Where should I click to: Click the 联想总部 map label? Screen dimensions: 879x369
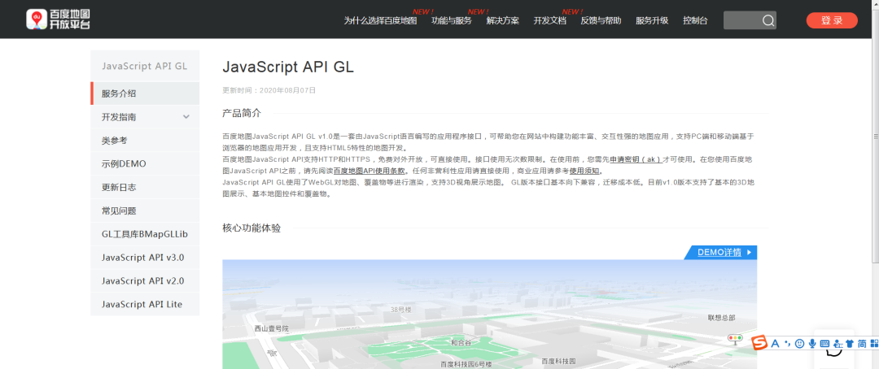coord(721,318)
